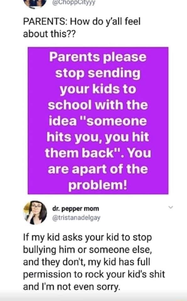Select 'and I'm not even sorry.' line
This screenshot has height=301, width=187.
click(x=72, y=287)
